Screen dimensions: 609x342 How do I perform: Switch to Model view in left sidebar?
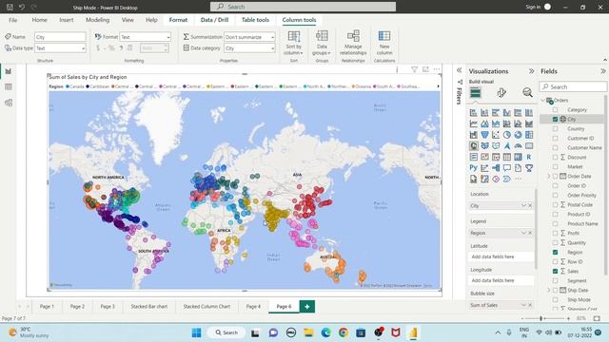[9, 103]
